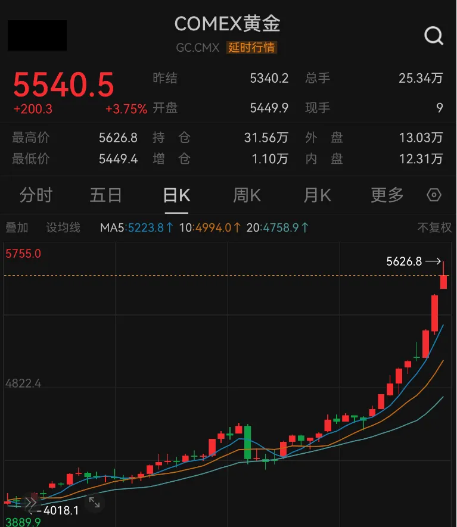This screenshot has height=527, width=457.
Task: Tap the 内盘 value 12.31万
Action: pyautogui.click(x=421, y=159)
